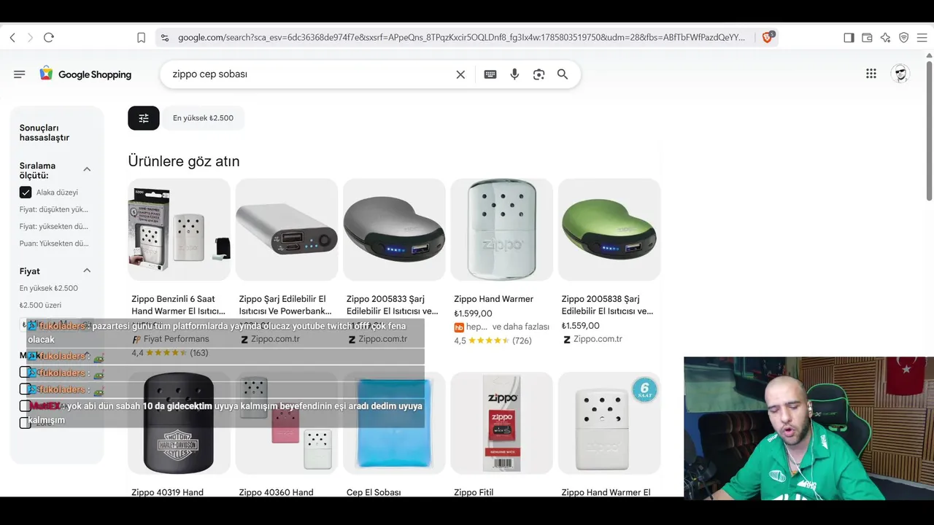Open the Brave Shields icon
The height and width of the screenshot is (525, 934).
pos(768,37)
